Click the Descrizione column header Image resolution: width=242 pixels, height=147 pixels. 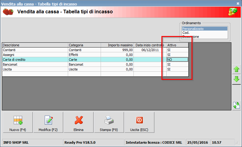click(x=35, y=45)
